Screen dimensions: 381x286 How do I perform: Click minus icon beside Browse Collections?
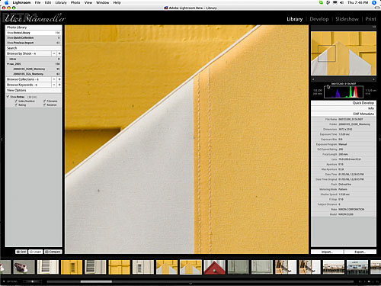click(x=54, y=79)
